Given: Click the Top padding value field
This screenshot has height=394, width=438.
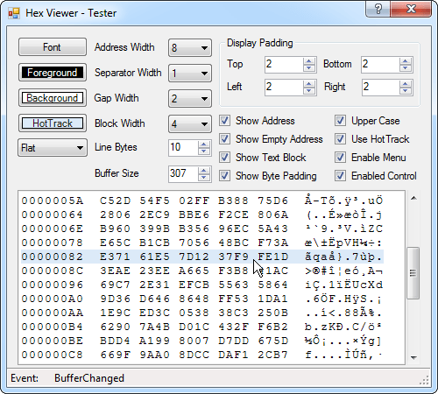Looking at the screenshot, I should pos(284,64).
